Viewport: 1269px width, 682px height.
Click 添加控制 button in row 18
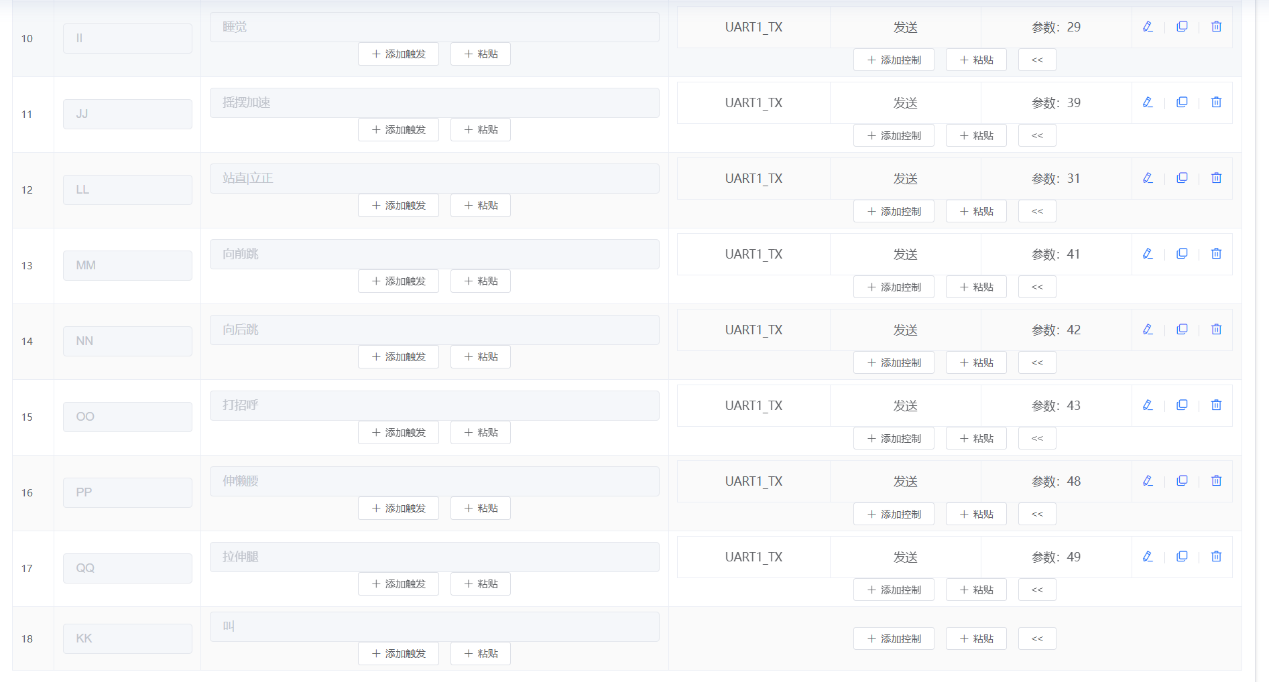[894, 639]
